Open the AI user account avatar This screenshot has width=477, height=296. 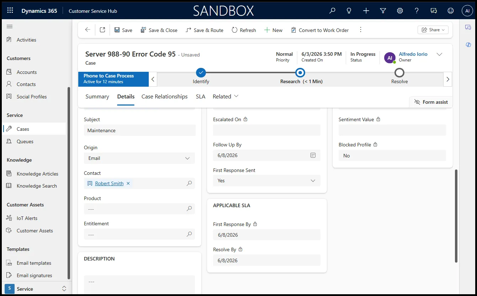point(467,11)
